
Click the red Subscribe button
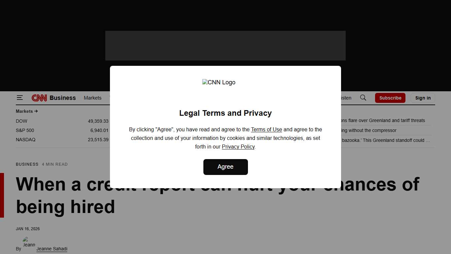[390, 98]
